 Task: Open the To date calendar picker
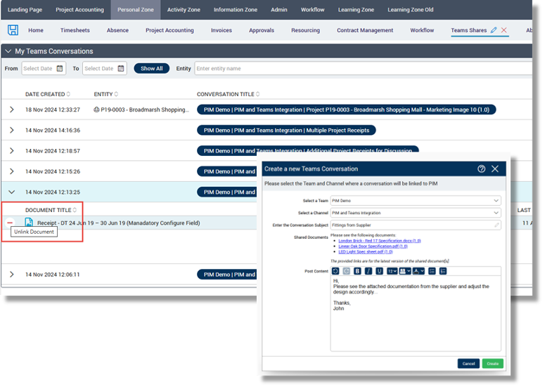[121, 69]
